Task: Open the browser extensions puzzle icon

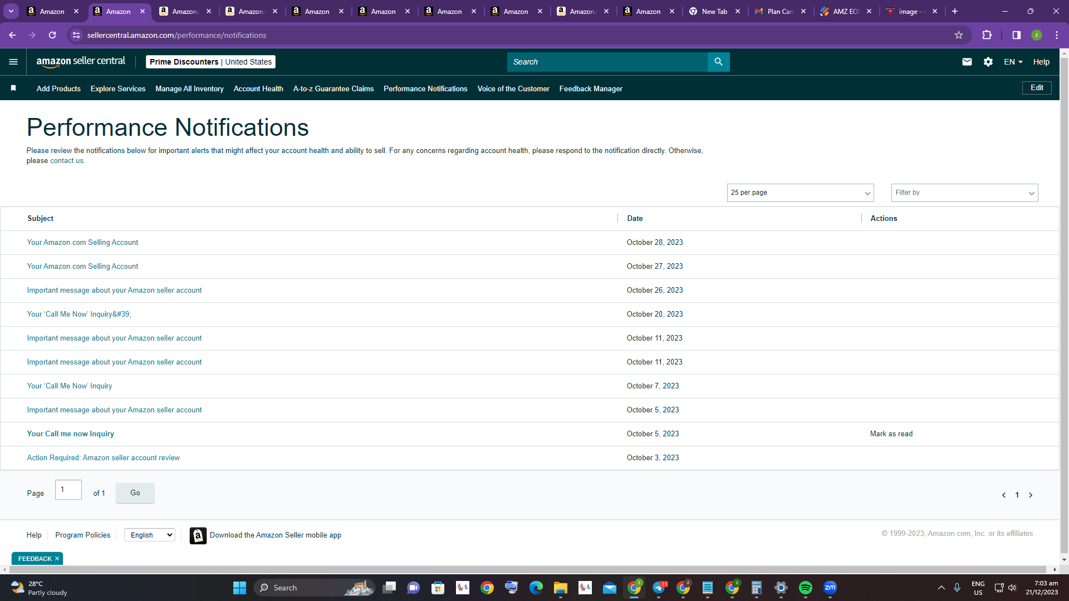Action: coord(987,35)
